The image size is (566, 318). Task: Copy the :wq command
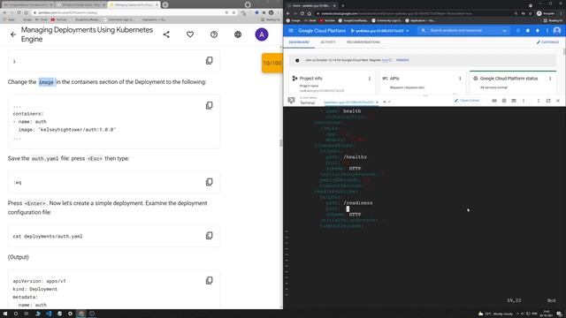(210, 182)
